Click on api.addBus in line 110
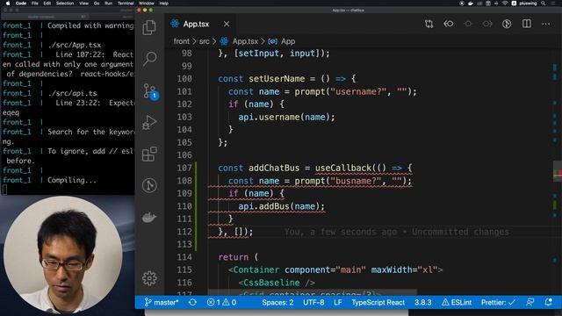Image resolution: width=562 pixels, height=316 pixels. coord(263,206)
